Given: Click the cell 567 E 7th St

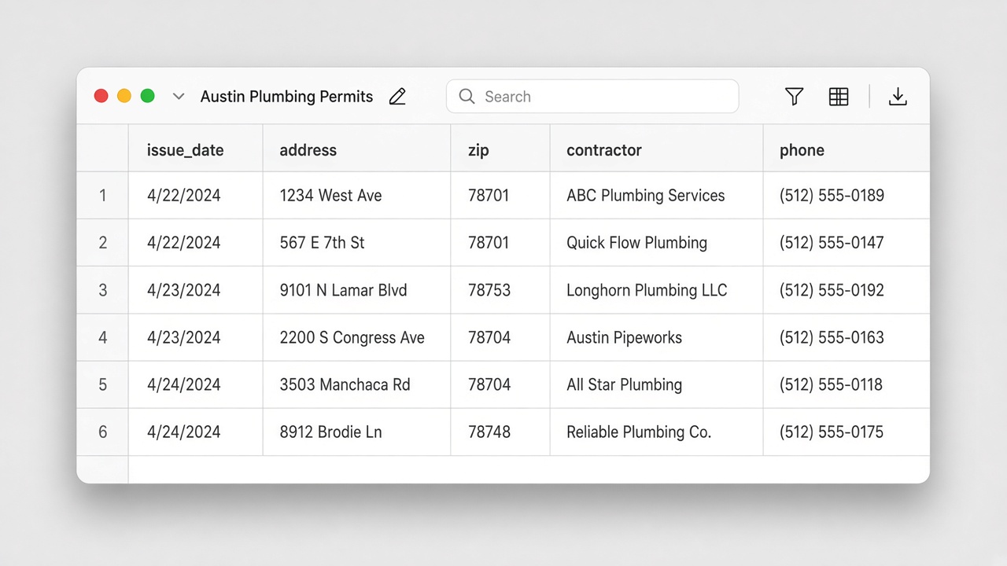Looking at the screenshot, I should (x=357, y=243).
